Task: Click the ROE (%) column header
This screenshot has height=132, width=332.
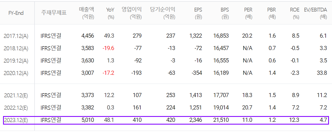Action: [295, 13]
